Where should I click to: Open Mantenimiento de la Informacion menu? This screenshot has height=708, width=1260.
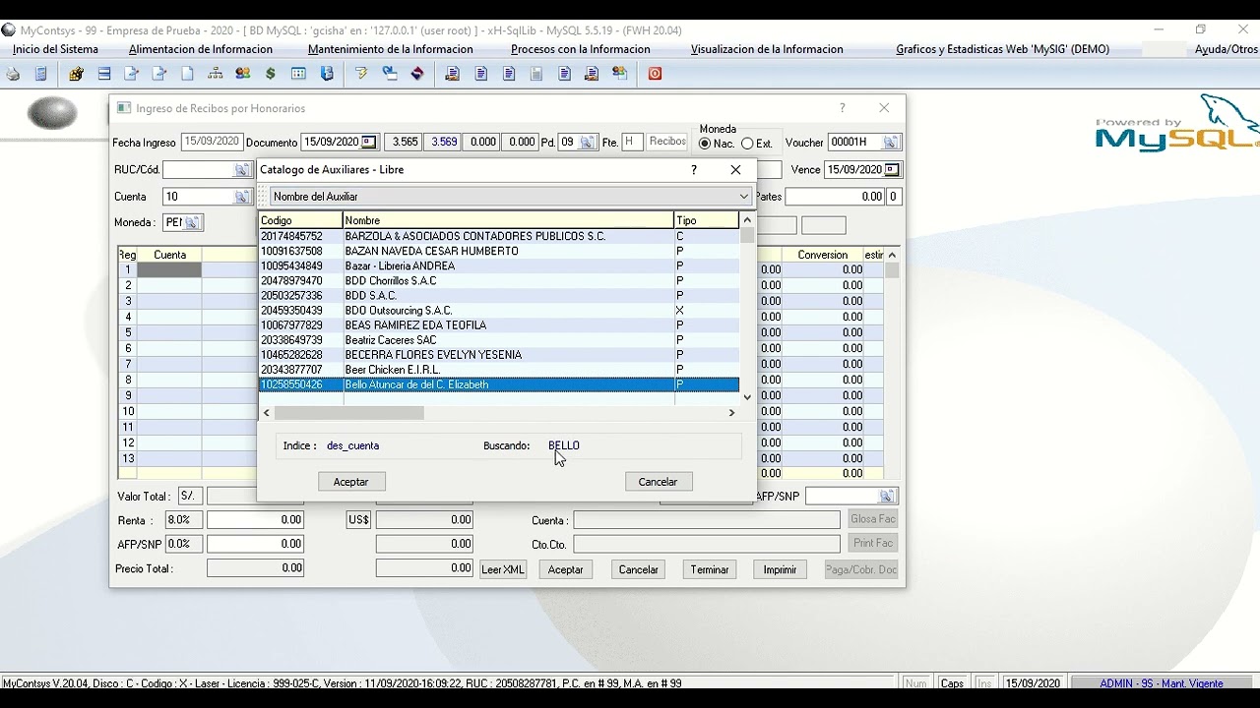391,49
